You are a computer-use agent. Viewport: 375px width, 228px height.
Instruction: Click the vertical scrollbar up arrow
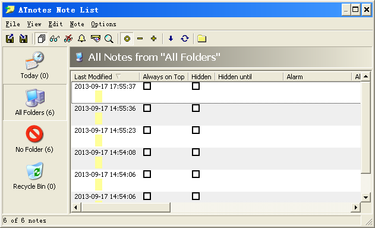coord(365,77)
